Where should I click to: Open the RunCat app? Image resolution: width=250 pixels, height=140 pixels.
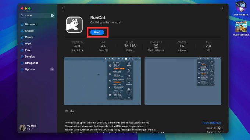click(x=97, y=32)
